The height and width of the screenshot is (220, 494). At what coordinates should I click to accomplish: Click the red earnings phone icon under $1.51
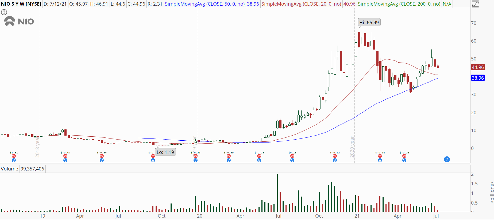point(14,156)
